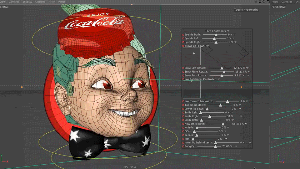Click the toggle active view layout icon

[x=268, y=2]
